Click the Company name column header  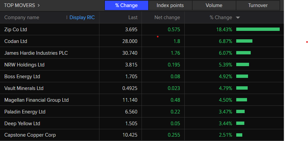point(22,17)
